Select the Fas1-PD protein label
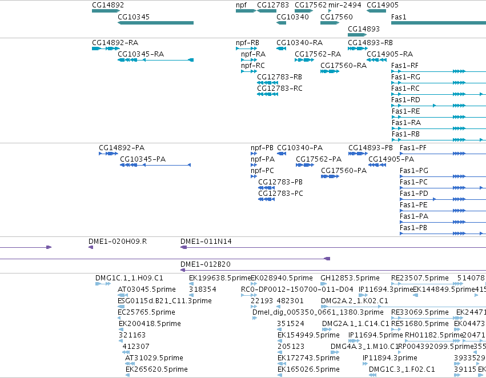The width and height of the screenshot is (486, 378). coord(414,194)
